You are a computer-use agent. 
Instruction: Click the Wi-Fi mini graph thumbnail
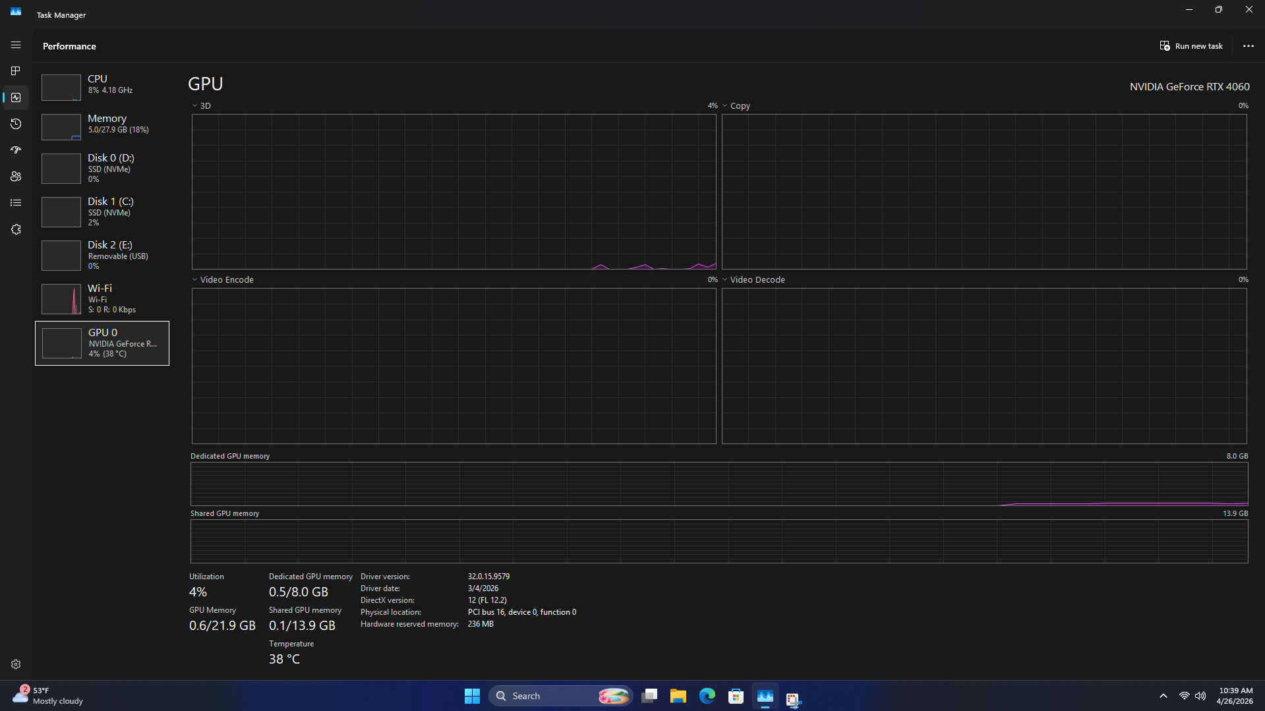click(x=61, y=299)
